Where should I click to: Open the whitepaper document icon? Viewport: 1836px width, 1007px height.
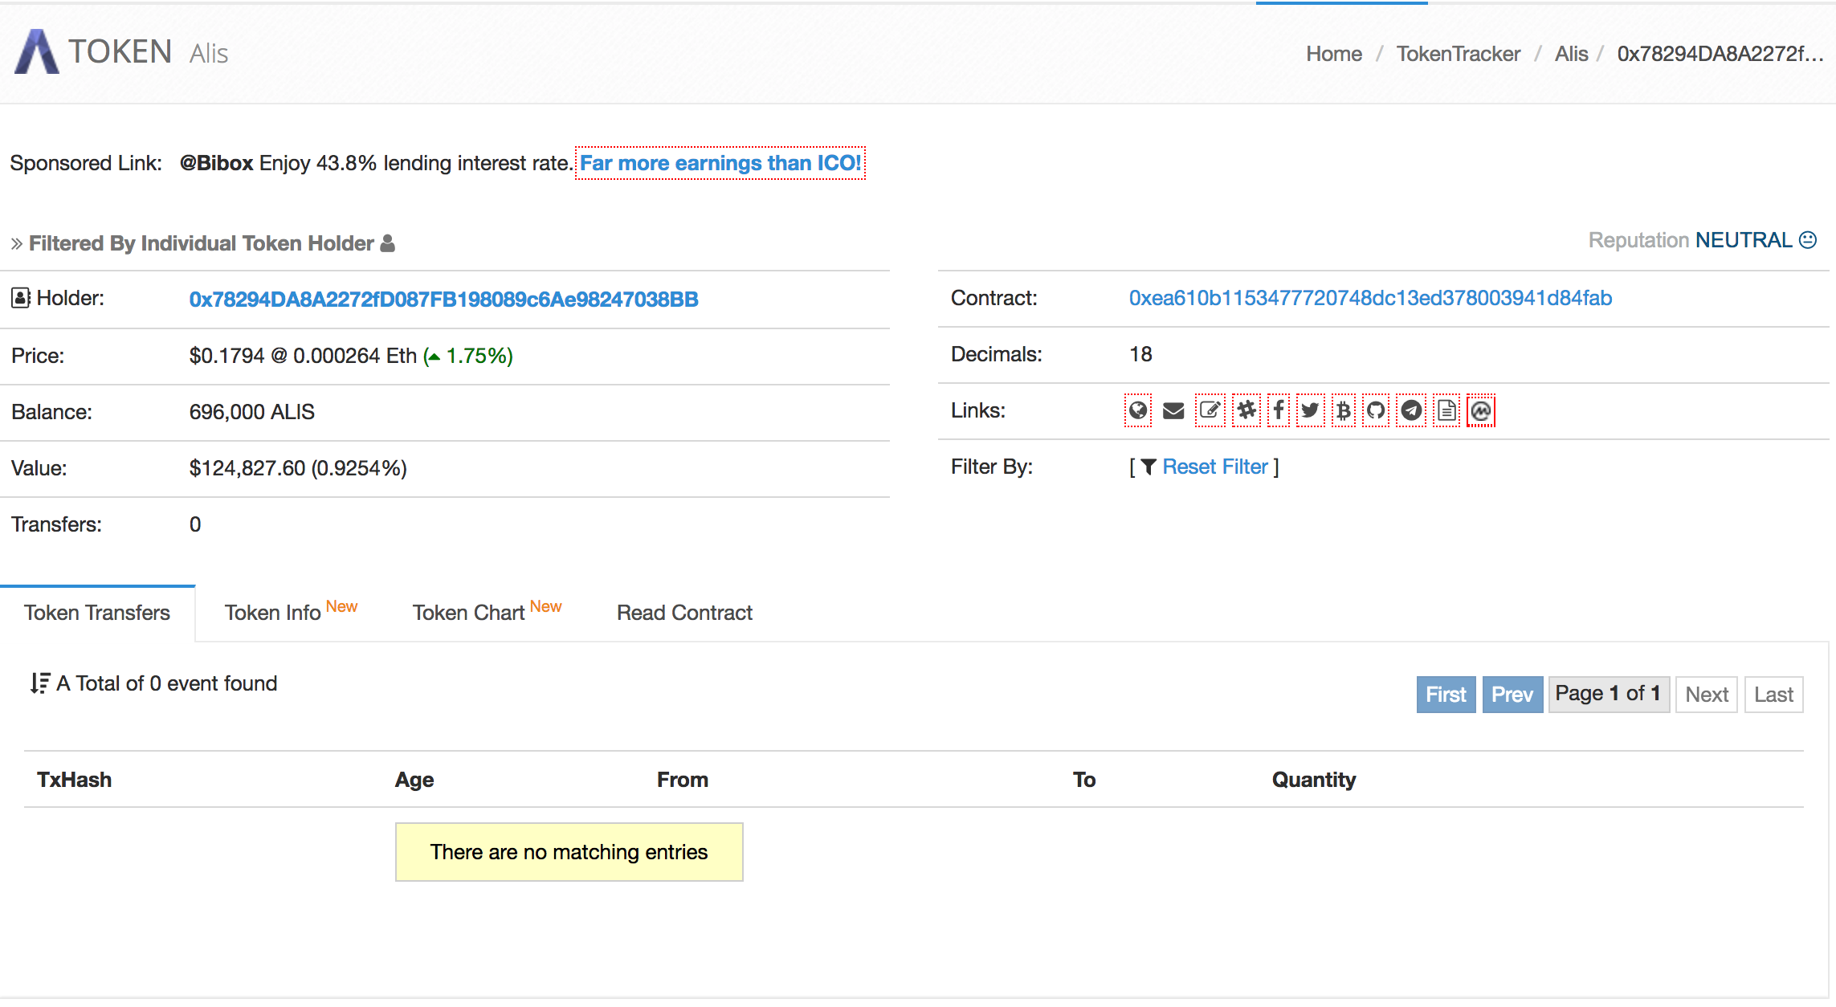1446,410
